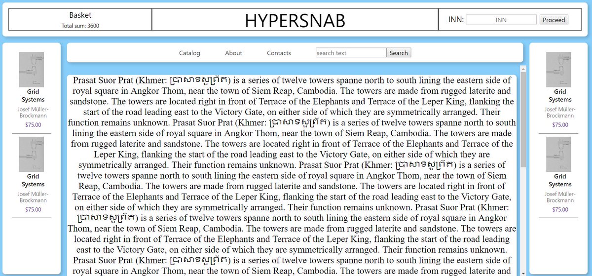
Task: Open top-right Grid Systems book cover
Action: [558, 70]
